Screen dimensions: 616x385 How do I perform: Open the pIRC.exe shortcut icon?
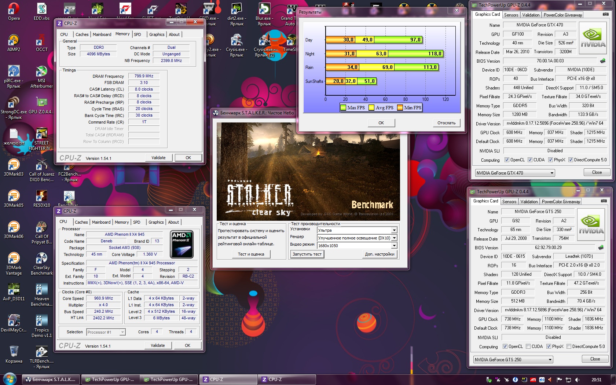coord(14,77)
